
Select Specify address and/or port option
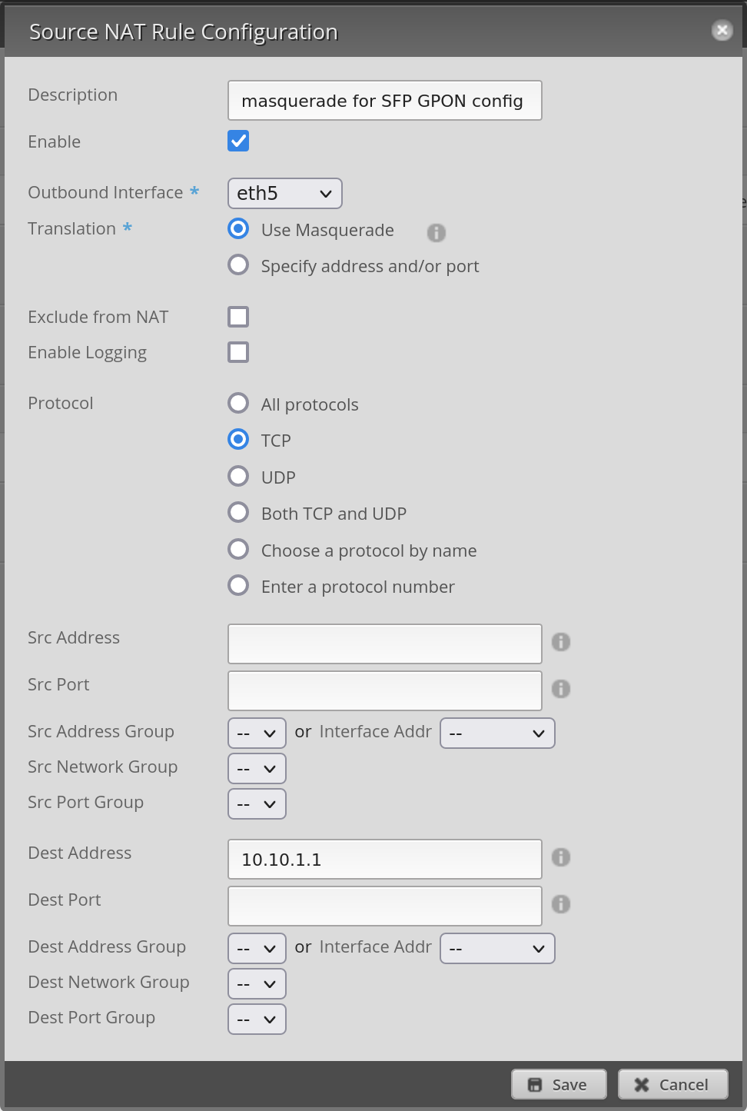click(x=238, y=265)
